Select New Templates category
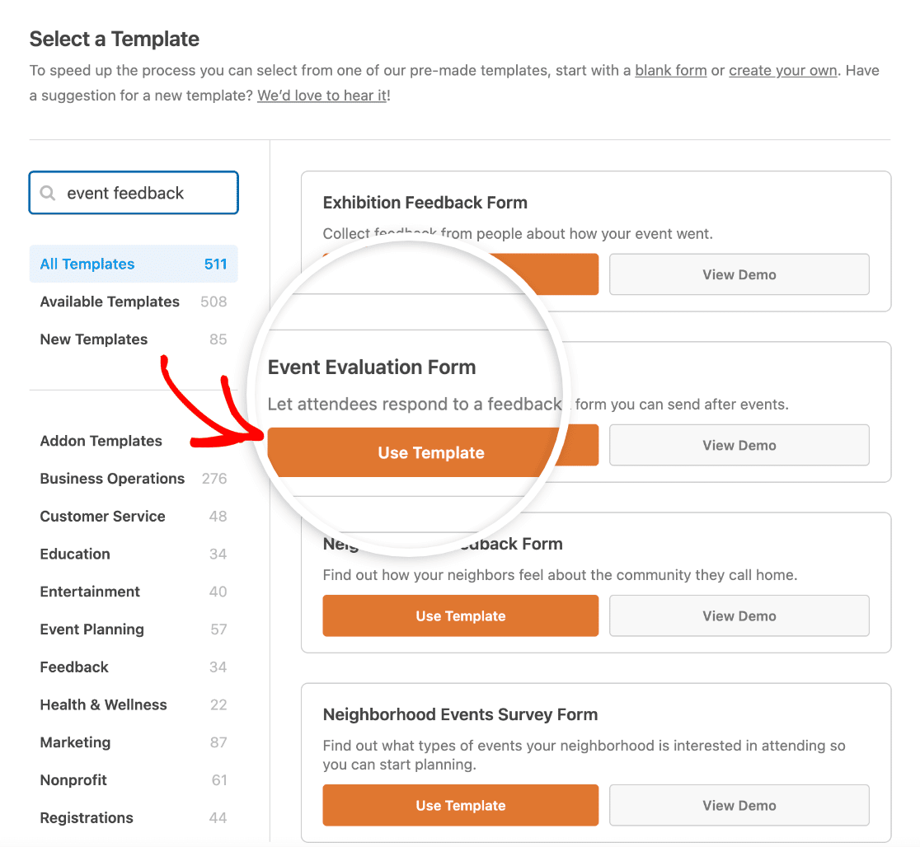 pyautogui.click(x=134, y=339)
